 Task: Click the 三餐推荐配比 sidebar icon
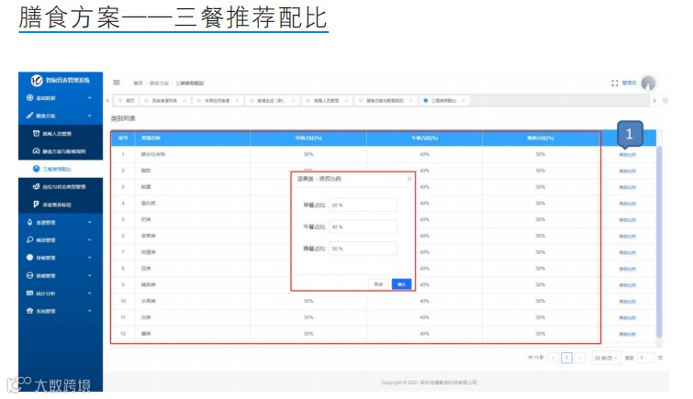point(36,169)
